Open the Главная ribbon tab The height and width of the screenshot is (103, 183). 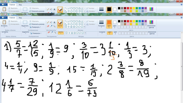coord(12,18)
